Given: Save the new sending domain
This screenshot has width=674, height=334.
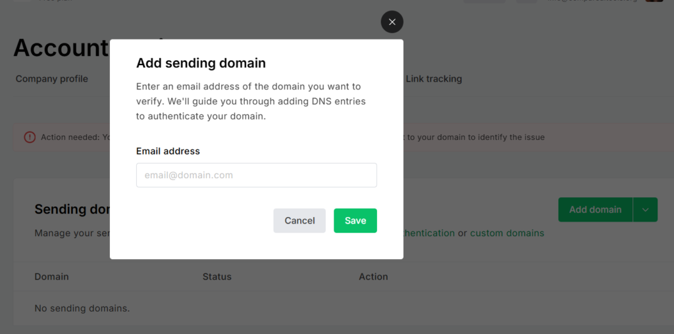Looking at the screenshot, I should (355, 221).
